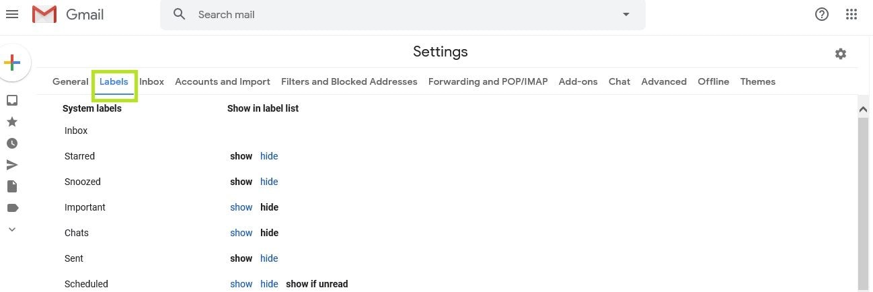Expand more labels chevron in sidebar
This screenshot has width=873, height=292.
click(12, 229)
